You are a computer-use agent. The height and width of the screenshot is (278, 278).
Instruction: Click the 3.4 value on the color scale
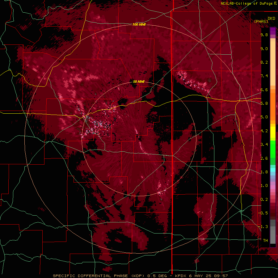pyautogui.click(x=264, y=145)
